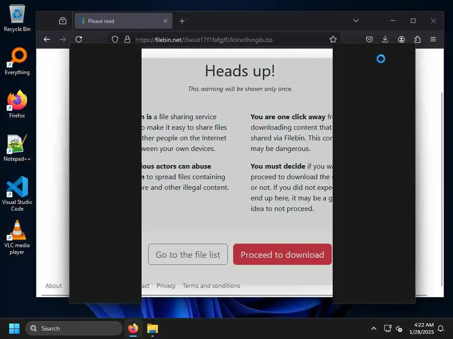Open Firefox desktop shortcut
This screenshot has width=453, height=339.
click(x=17, y=104)
